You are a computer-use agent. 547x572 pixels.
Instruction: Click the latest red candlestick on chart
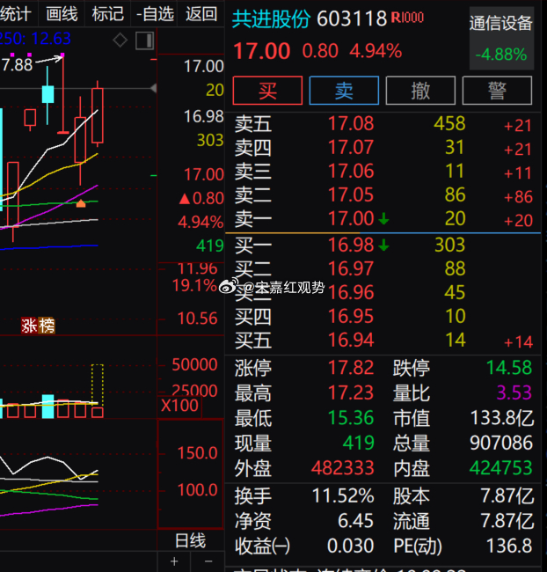(98, 115)
